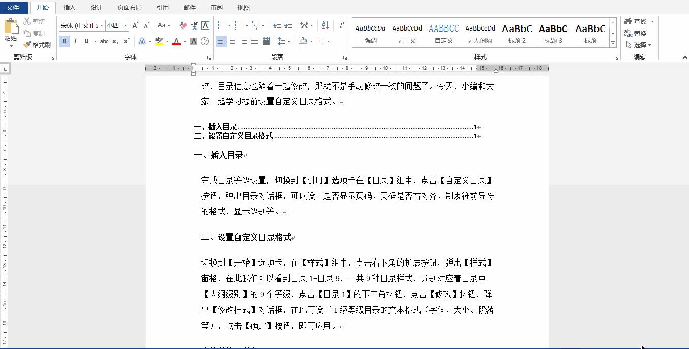Screen dimensions: 689x349
Task: Open the Clipboard pane launcher
Action: (52, 58)
